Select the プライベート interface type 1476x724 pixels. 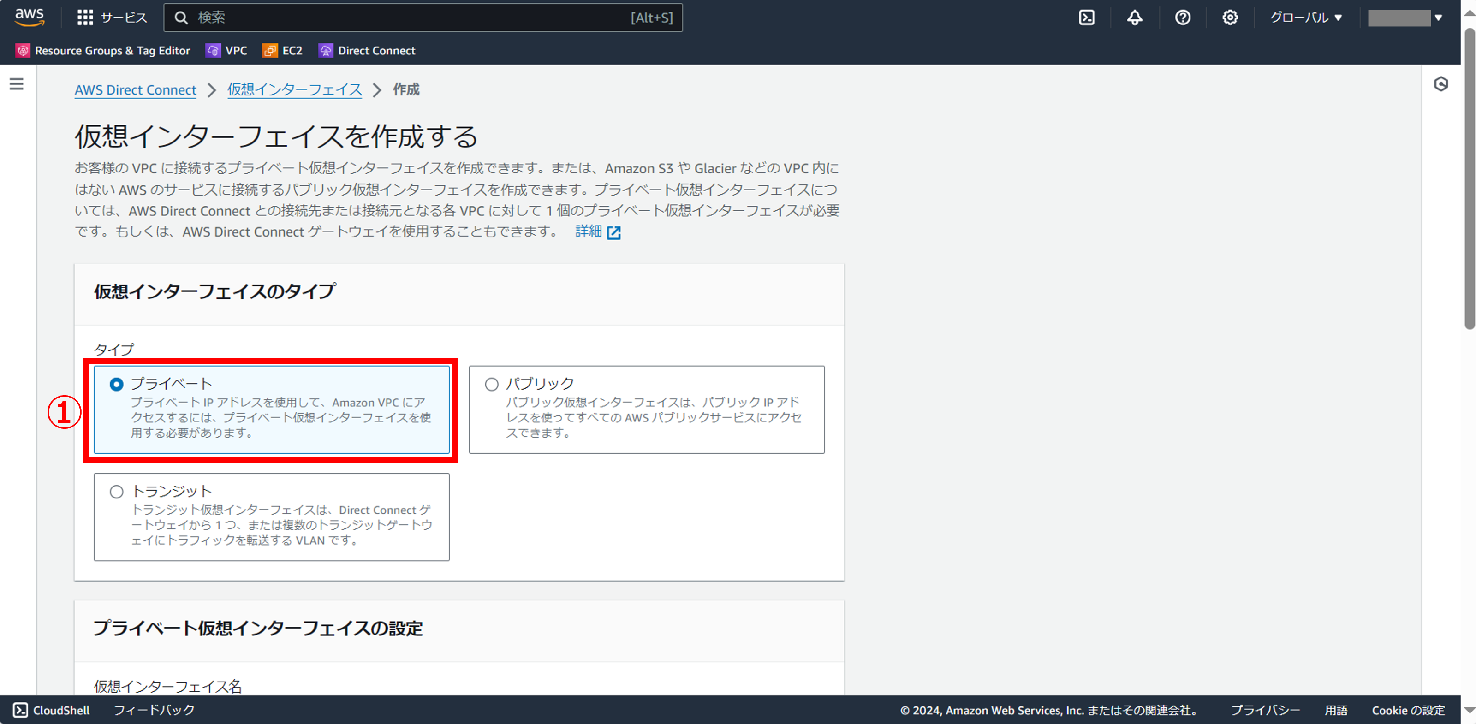click(116, 384)
